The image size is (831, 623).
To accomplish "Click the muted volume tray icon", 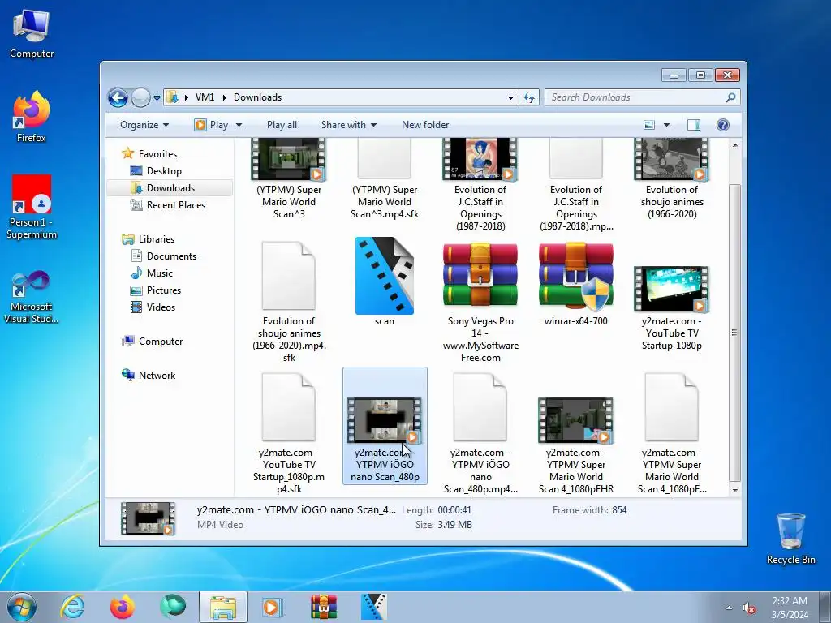I will (x=749, y=608).
